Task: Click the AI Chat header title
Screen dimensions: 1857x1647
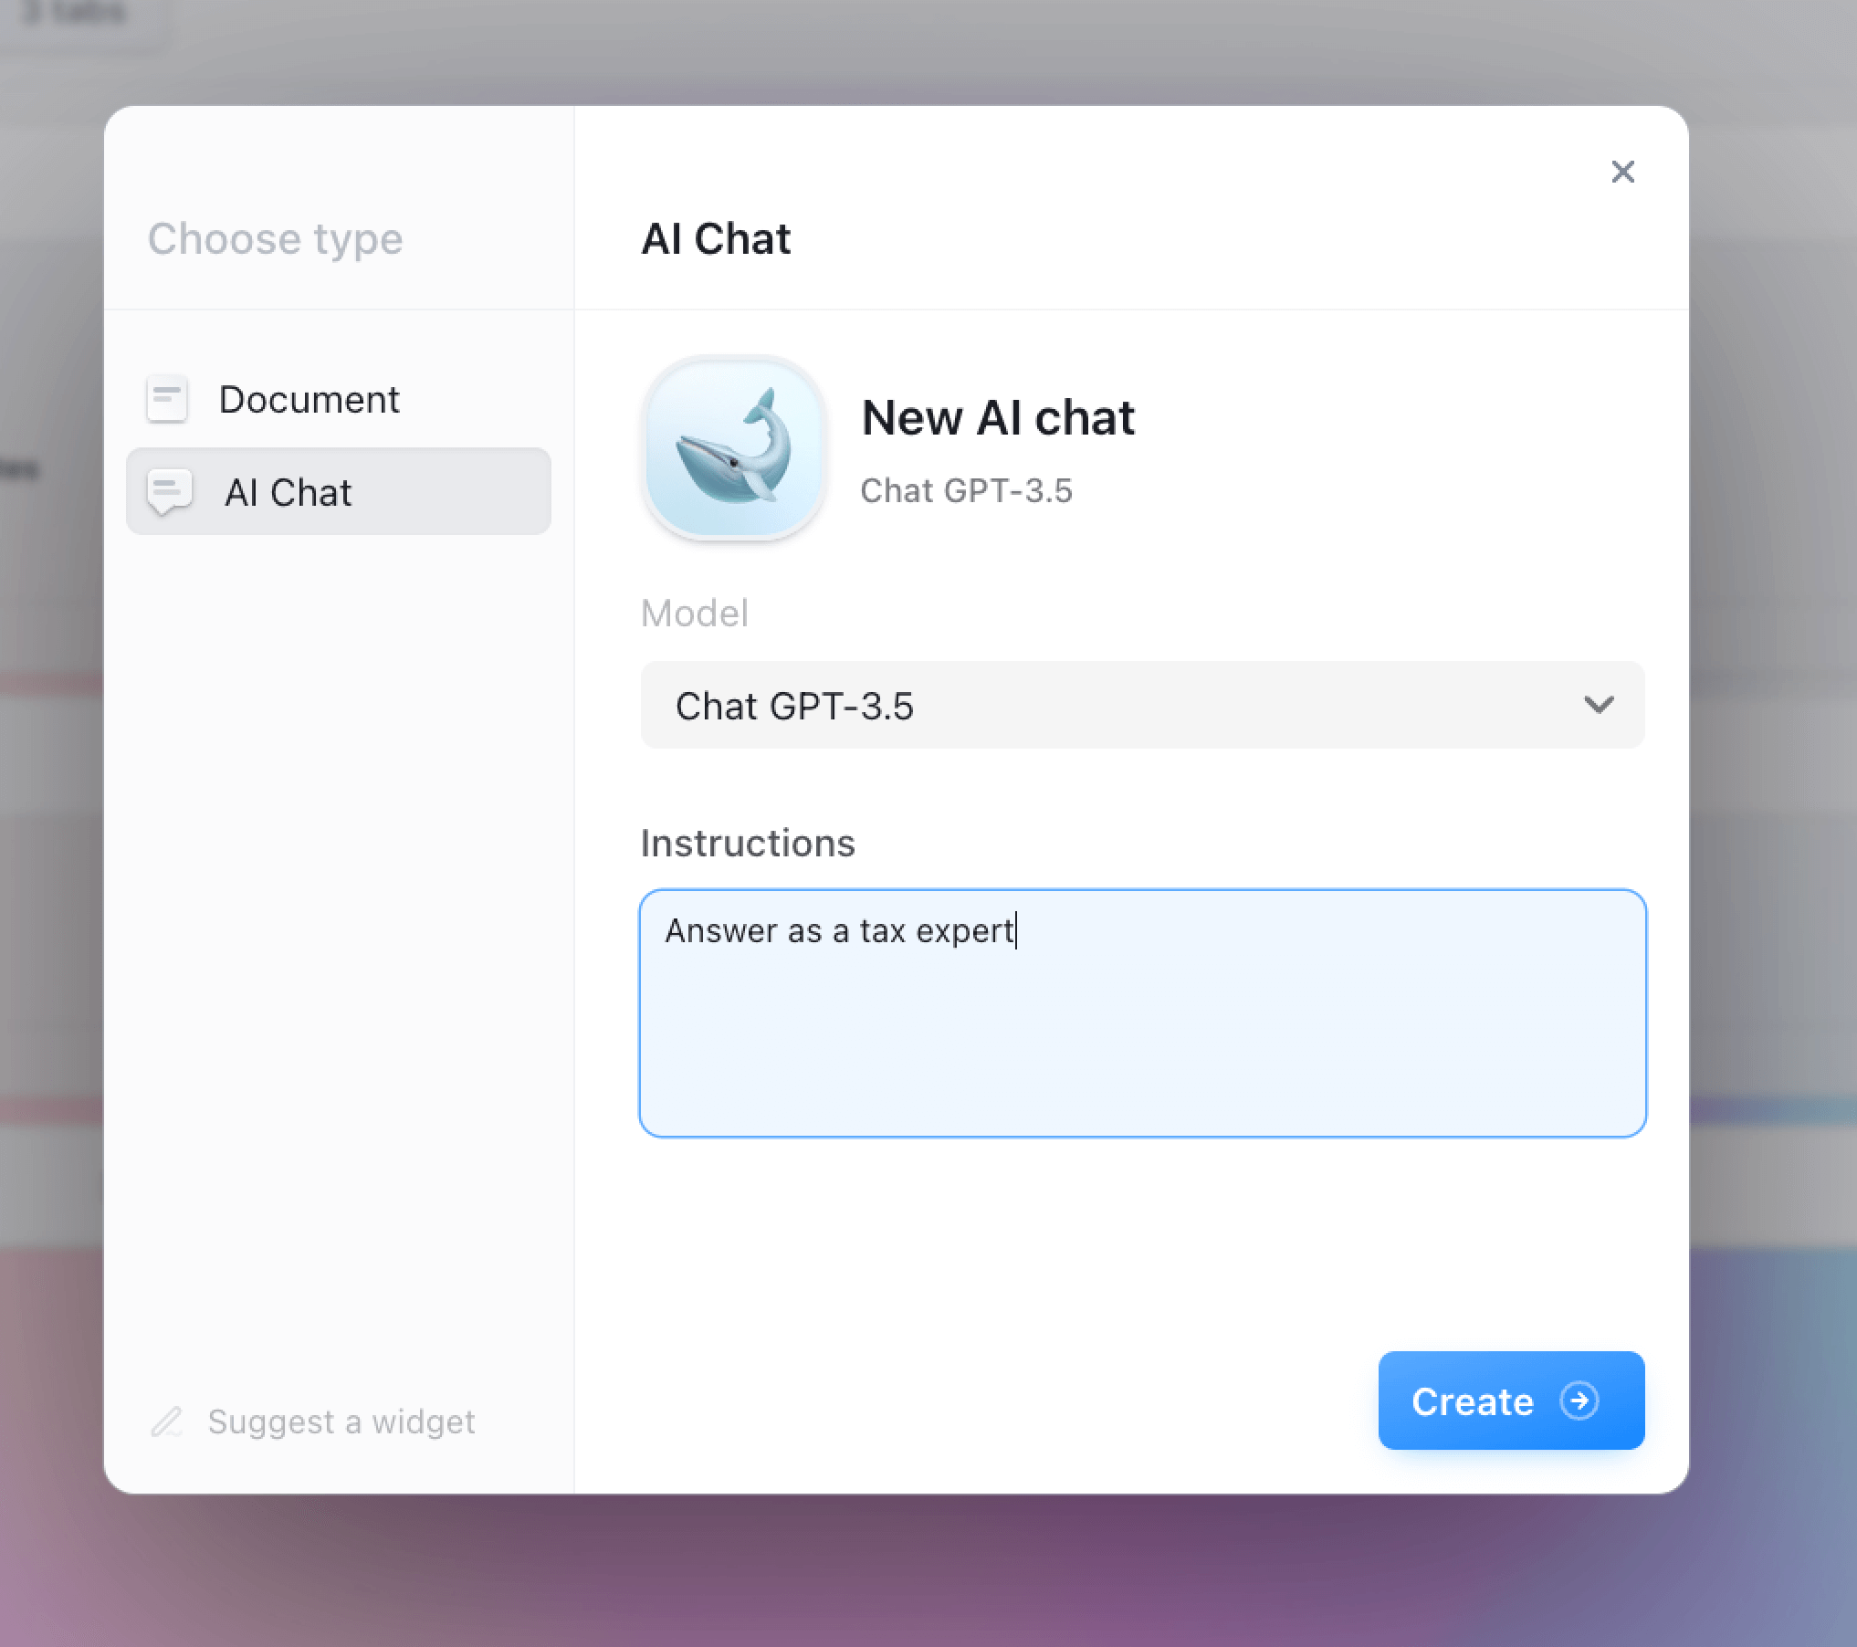Action: point(716,239)
